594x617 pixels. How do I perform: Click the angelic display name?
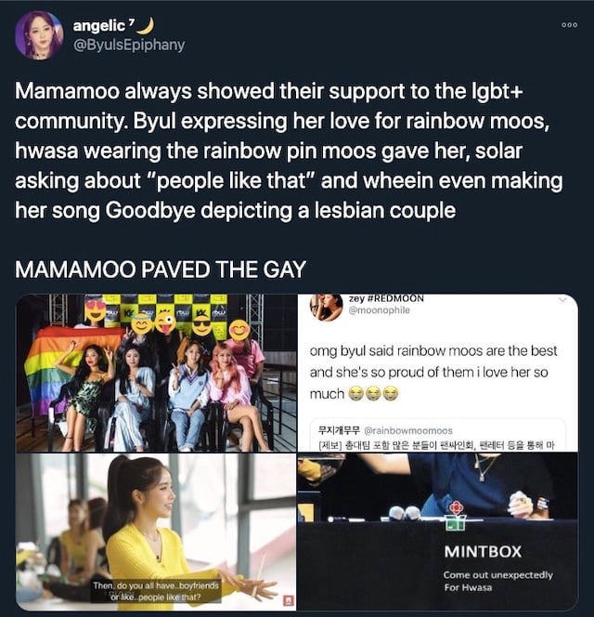[98, 26]
